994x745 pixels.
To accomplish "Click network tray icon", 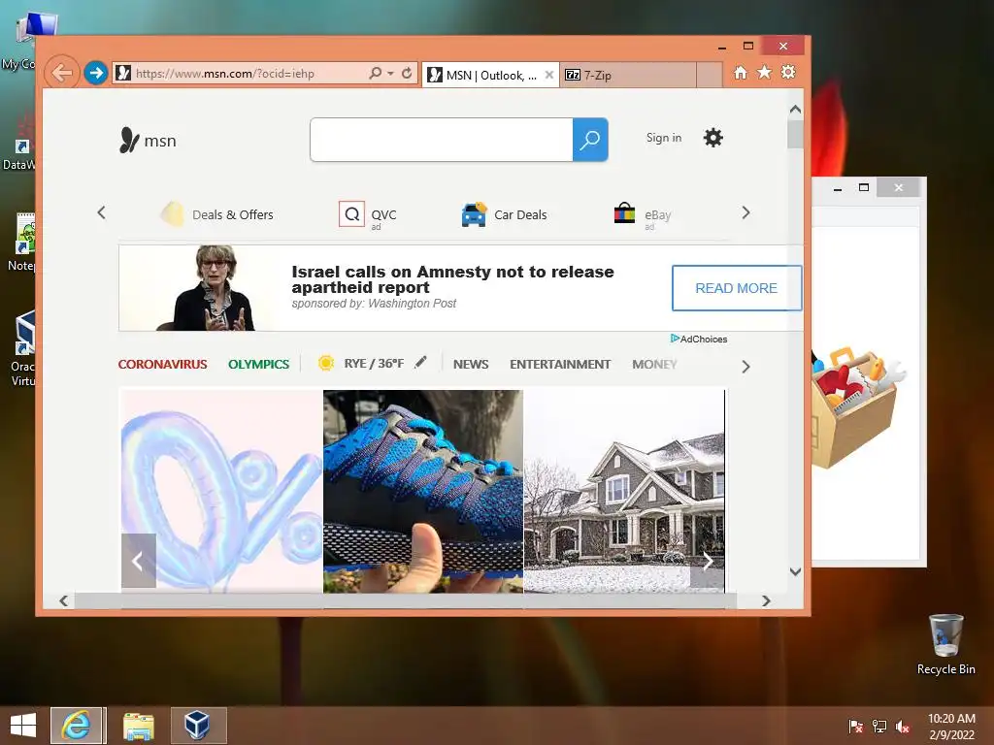I will 879,727.
